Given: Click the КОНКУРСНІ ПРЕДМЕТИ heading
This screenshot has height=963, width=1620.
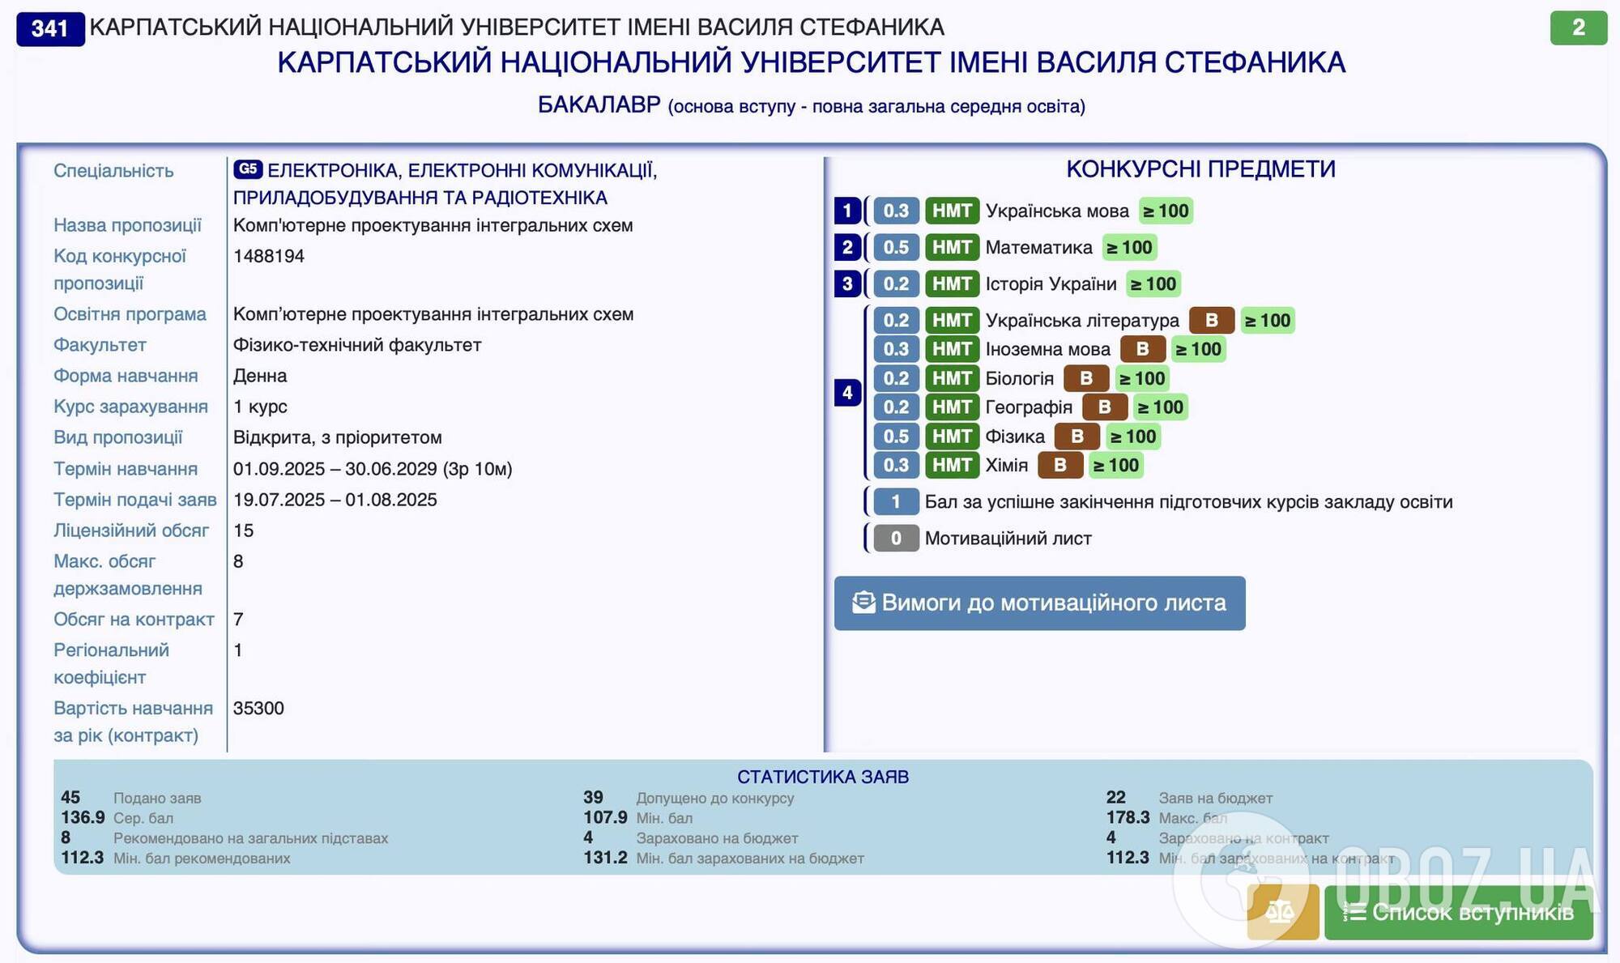Looking at the screenshot, I should coord(1200,168).
